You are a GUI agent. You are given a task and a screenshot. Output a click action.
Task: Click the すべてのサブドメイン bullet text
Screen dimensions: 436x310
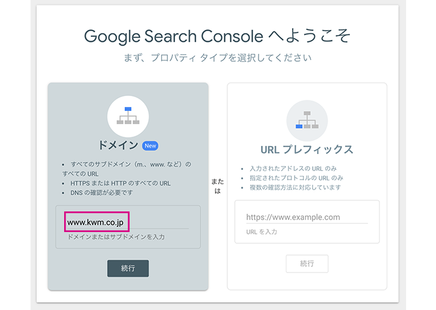tap(126, 169)
